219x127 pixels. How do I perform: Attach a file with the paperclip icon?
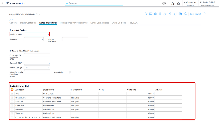(170, 14)
